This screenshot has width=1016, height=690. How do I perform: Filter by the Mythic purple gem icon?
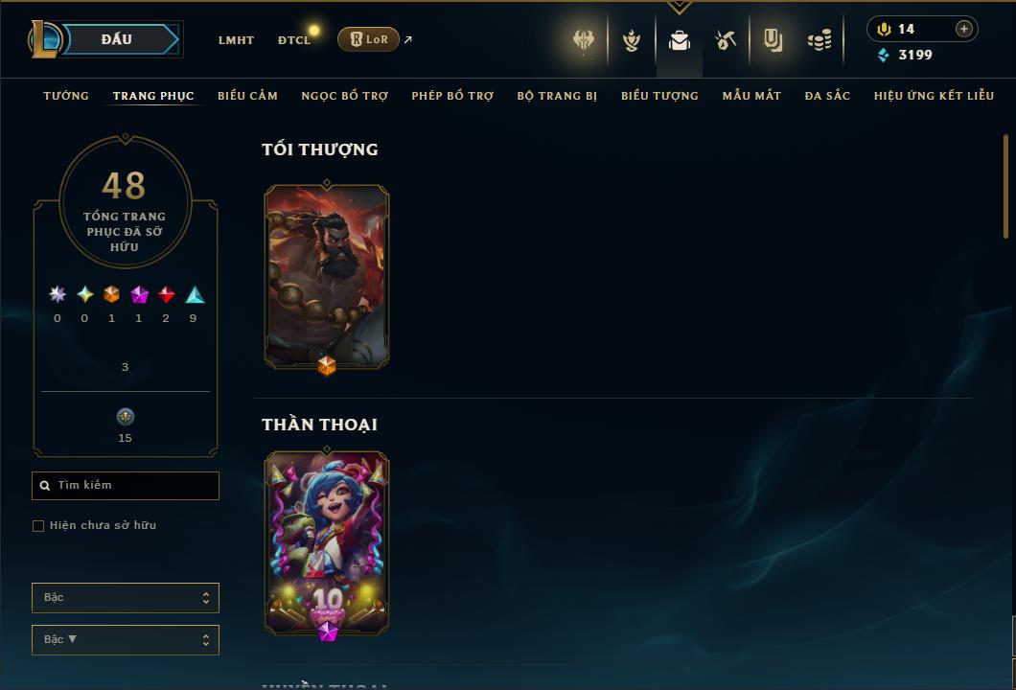click(139, 295)
